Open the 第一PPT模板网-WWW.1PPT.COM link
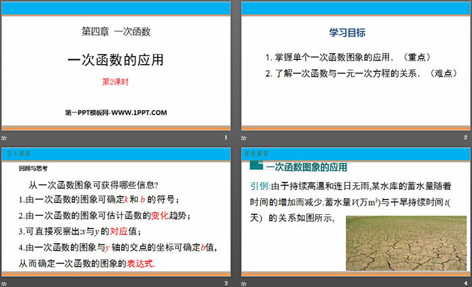Image resolution: width=472 pixels, height=287 pixels. (x=116, y=112)
